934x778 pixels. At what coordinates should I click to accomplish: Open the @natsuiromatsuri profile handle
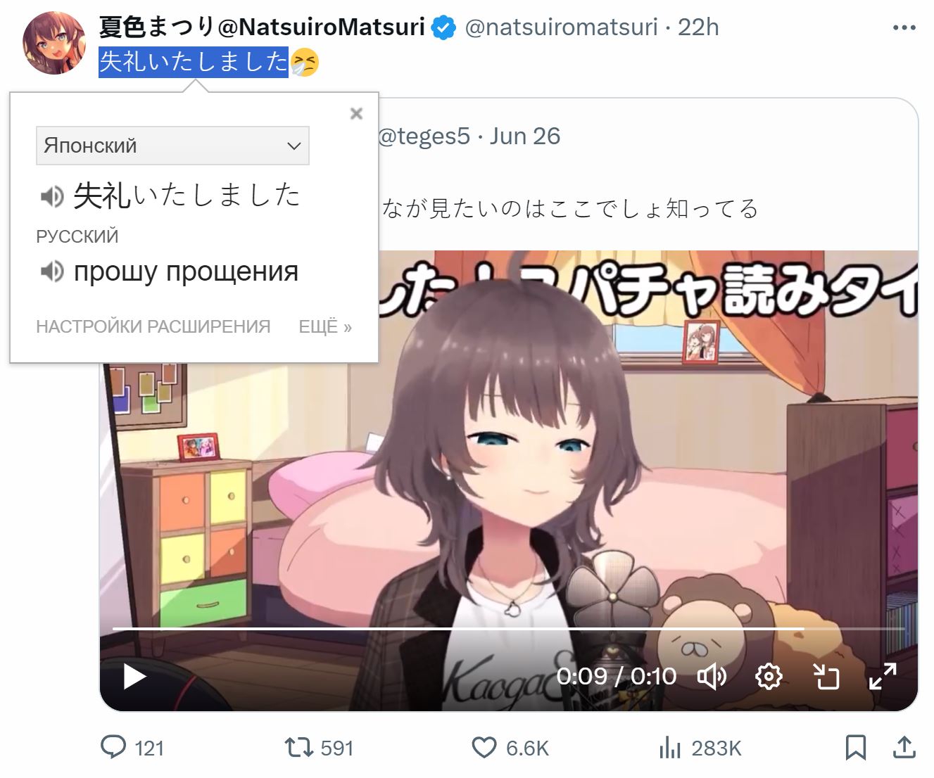point(562,27)
